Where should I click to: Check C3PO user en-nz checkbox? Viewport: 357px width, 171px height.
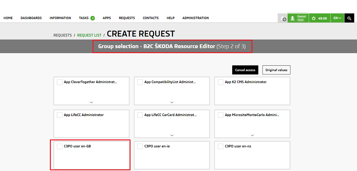click(221, 146)
